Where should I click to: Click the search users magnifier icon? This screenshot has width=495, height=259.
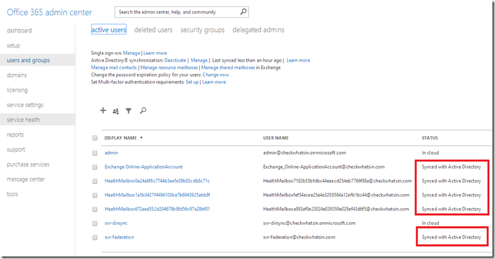[x=143, y=111]
